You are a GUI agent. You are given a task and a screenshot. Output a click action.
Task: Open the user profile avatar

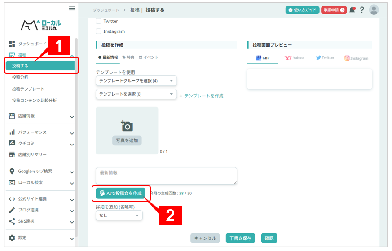(374, 10)
